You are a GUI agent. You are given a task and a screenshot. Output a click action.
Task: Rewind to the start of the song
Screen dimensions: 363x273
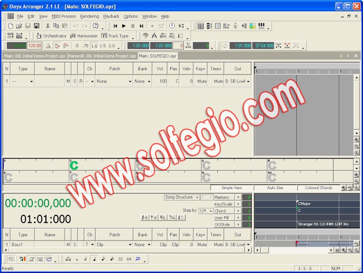click(115, 26)
